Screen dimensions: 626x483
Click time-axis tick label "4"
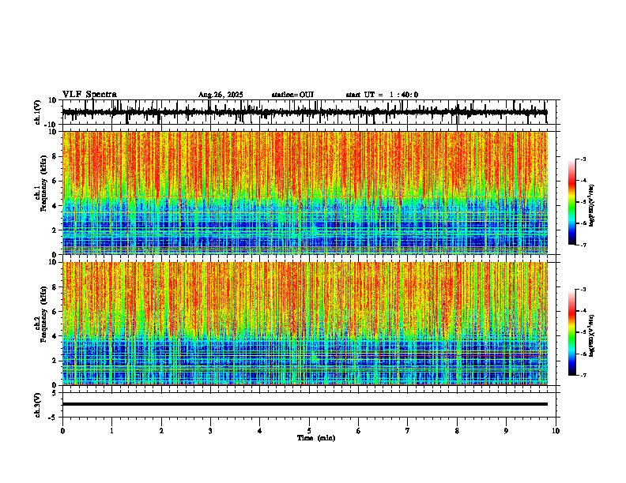pos(260,431)
